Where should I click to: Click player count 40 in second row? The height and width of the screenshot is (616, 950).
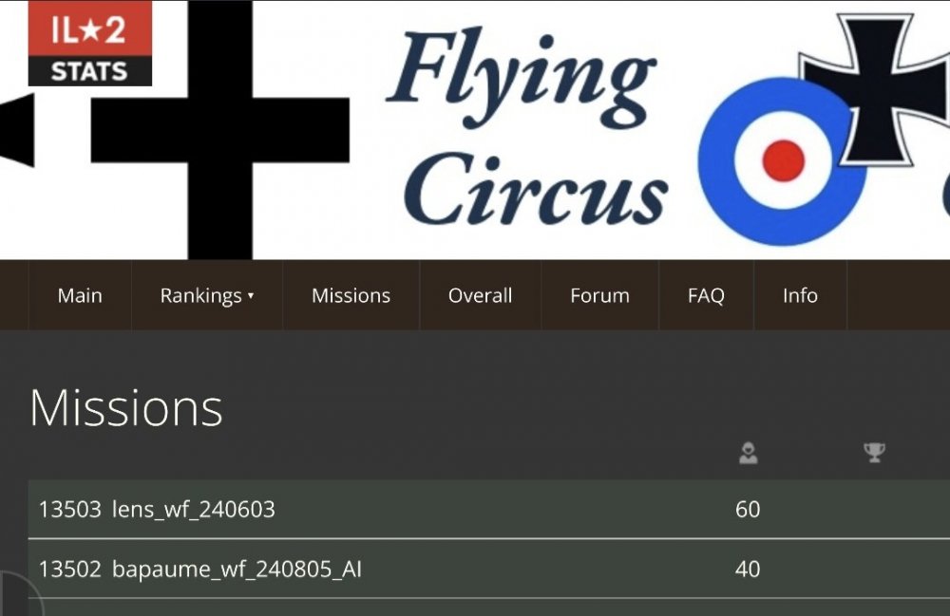[748, 569]
